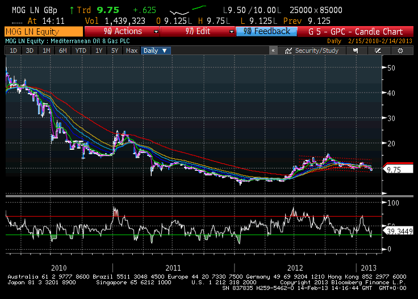418x299 pixels.
Task: Click the 2012 year label on time axis
Action: pyautogui.click(x=295, y=268)
